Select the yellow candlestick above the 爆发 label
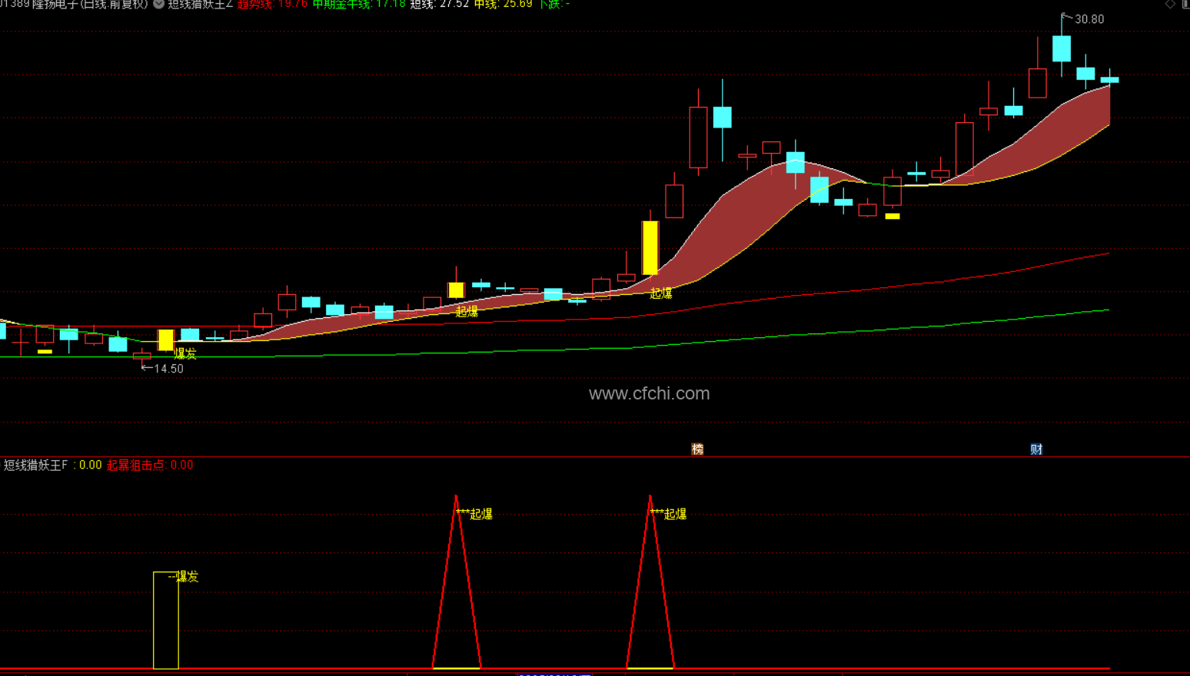1190x676 pixels. (x=165, y=340)
